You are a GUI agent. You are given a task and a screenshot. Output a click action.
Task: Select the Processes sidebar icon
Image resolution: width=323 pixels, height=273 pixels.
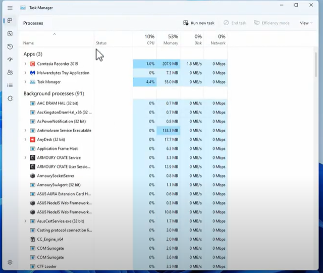[x=10, y=21]
